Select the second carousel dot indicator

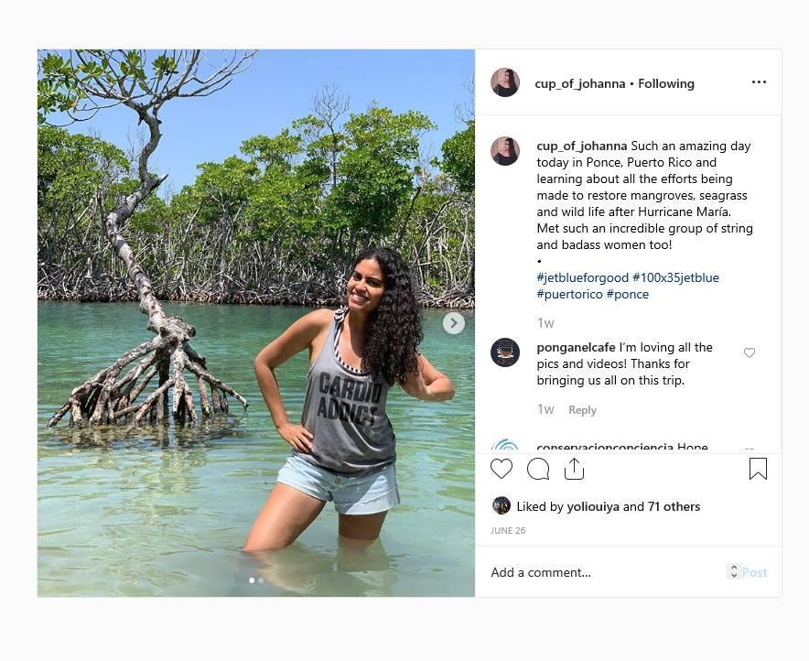261,580
